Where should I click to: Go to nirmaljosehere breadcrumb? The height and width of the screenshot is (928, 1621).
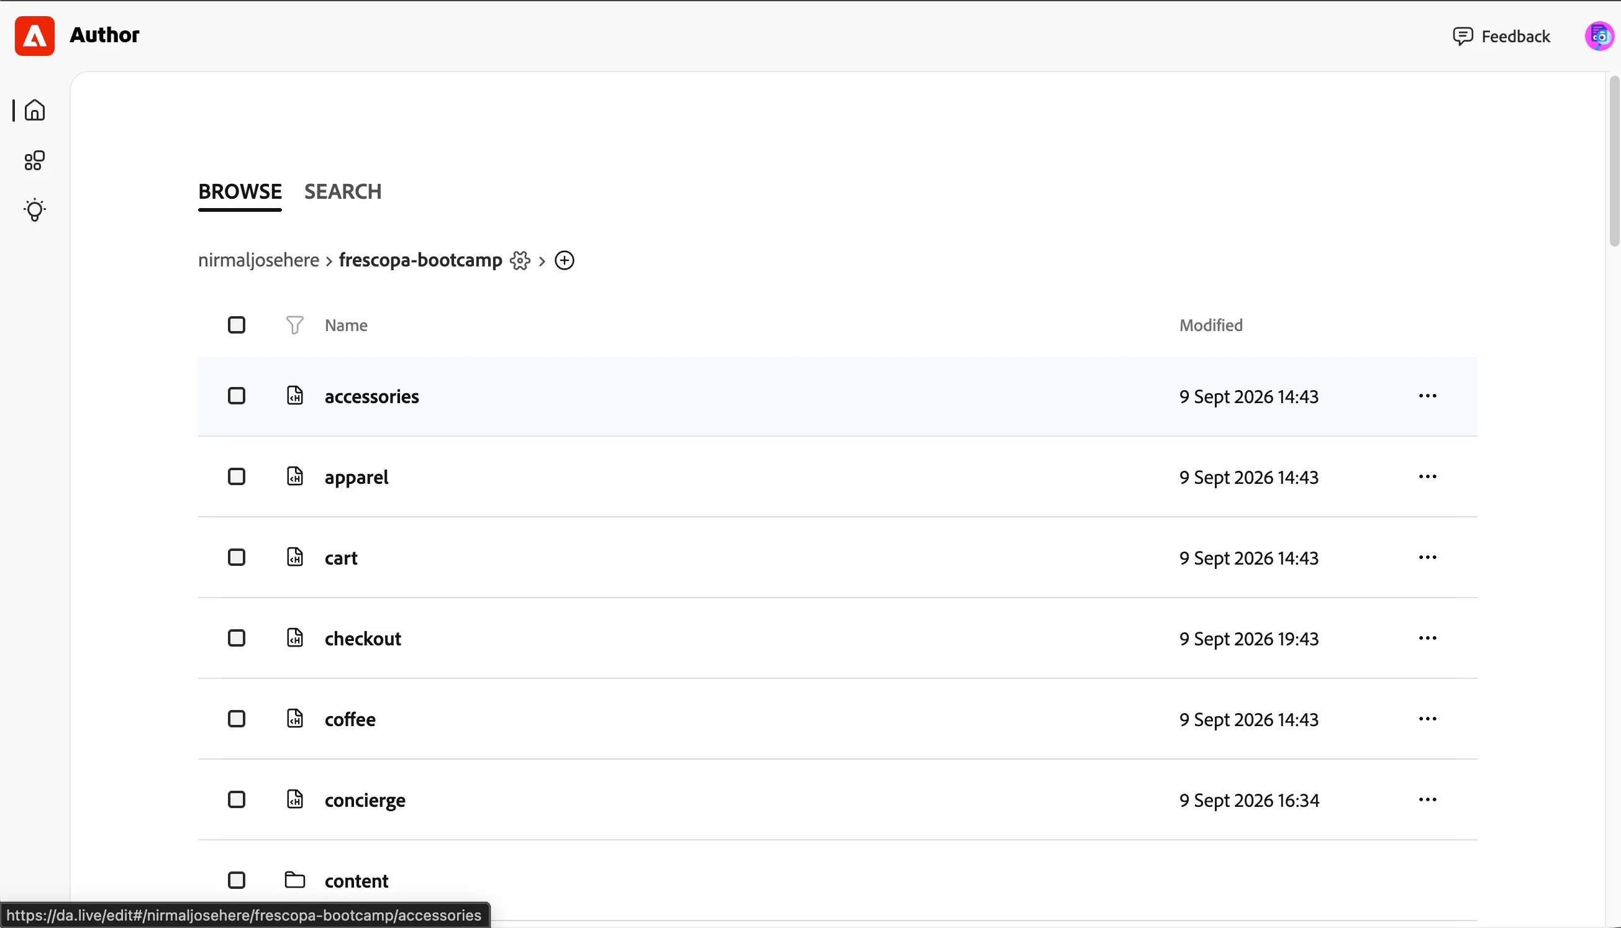point(259,260)
